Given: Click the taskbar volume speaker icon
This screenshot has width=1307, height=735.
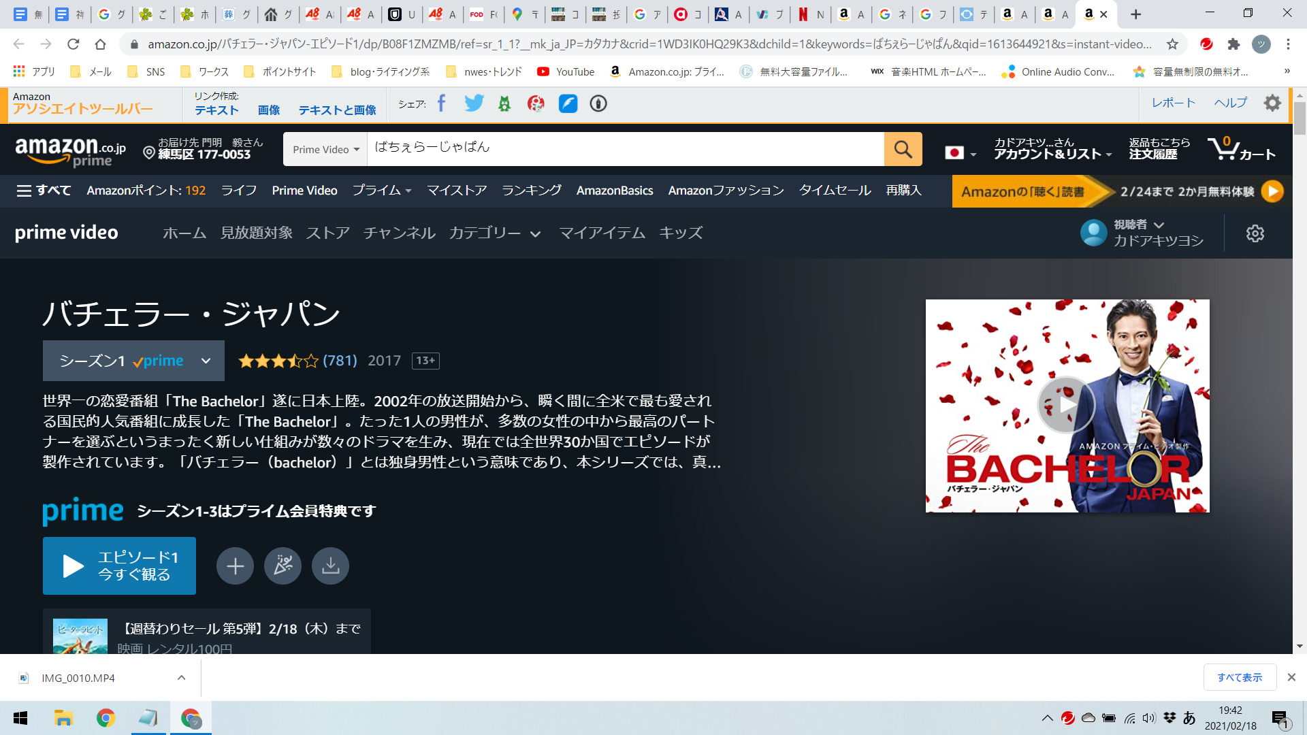Looking at the screenshot, I should click(1149, 718).
